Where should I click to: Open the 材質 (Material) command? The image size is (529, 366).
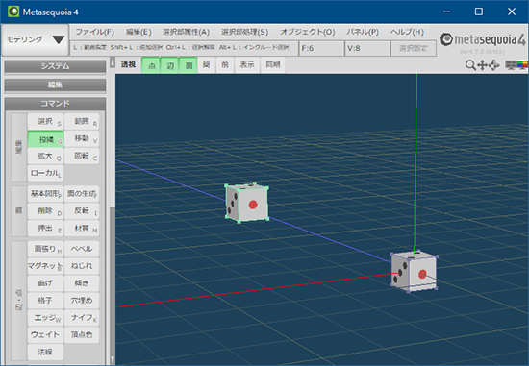82,229
